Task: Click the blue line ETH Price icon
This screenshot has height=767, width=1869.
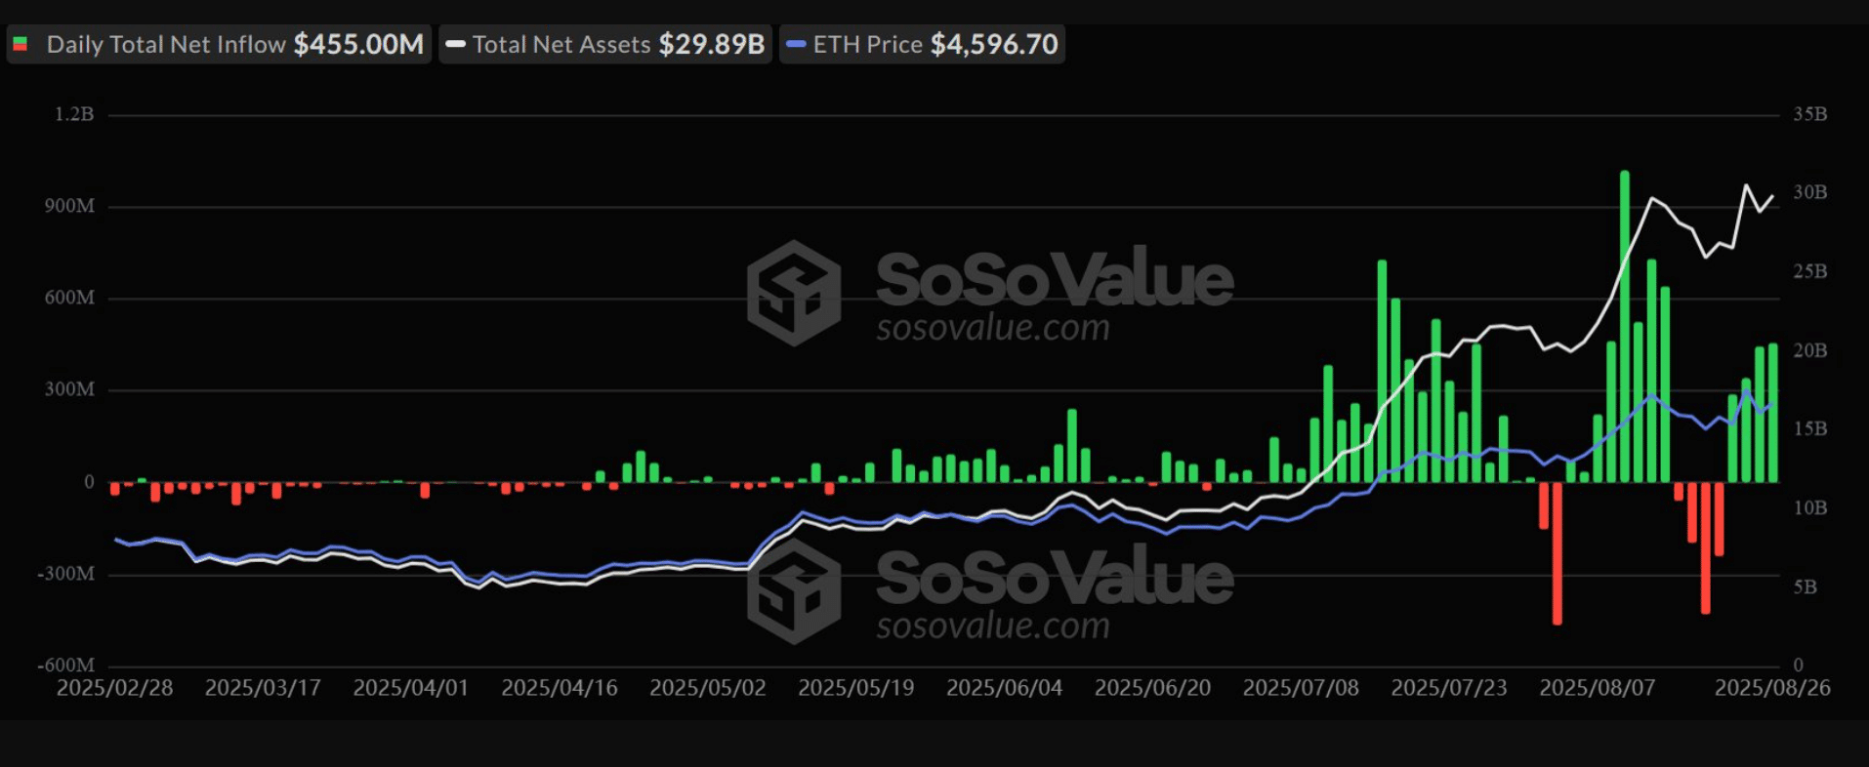Action: tap(796, 45)
